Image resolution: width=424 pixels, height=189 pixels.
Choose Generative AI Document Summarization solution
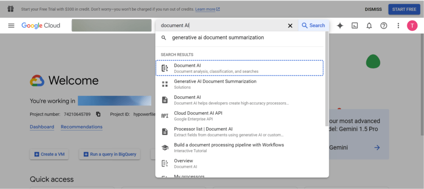[215, 84]
